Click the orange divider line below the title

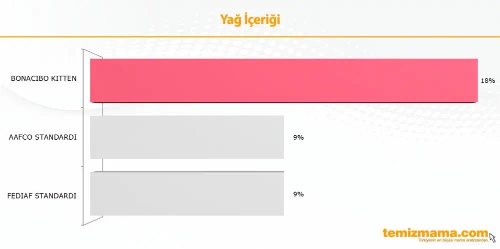[250, 37]
